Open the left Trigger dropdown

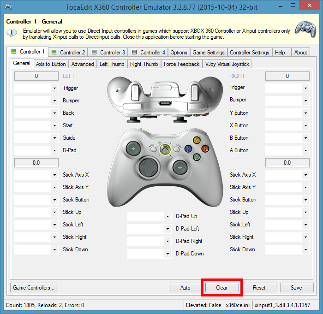(54, 89)
